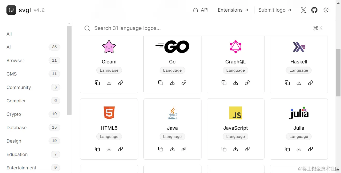Click the Go logo image
This screenshot has width=341, height=173.
click(x=172, y=47)
